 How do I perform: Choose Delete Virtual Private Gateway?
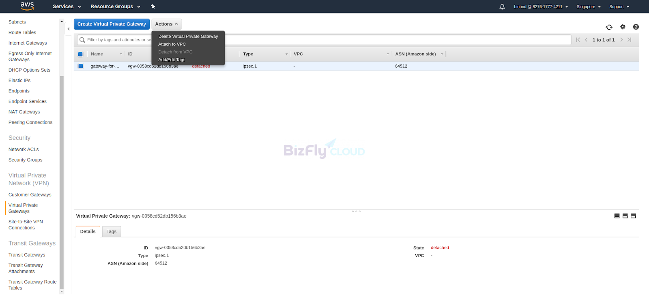point(188,36)
